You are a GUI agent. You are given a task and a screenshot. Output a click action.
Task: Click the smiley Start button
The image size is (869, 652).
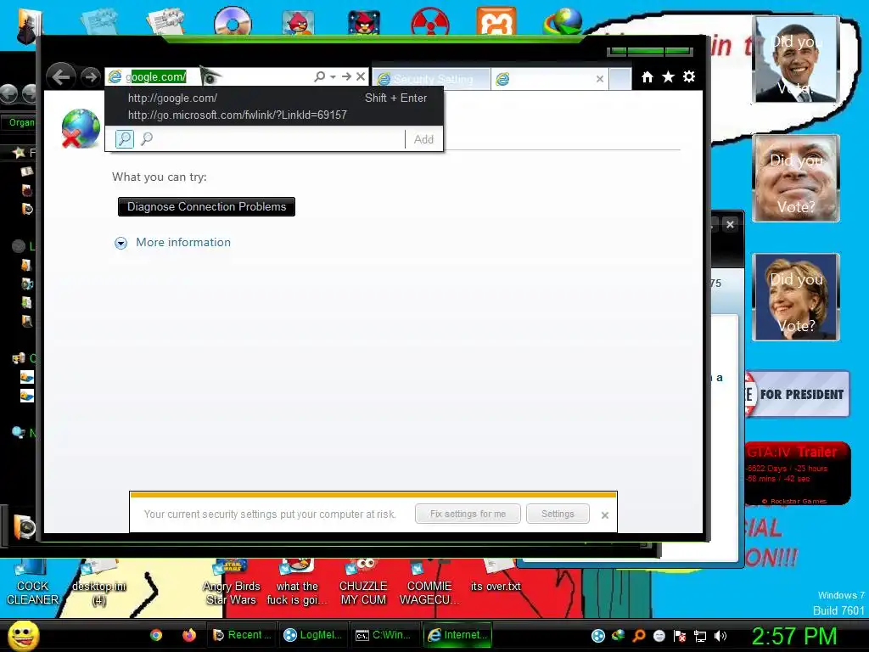(23, 635)
